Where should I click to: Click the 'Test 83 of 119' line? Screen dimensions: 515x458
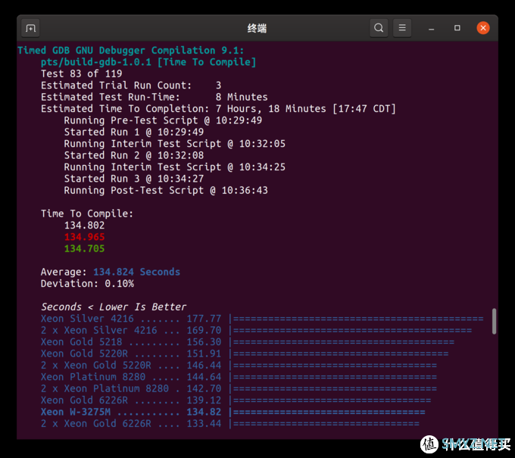pyautogui.click(x=81, y=73)
